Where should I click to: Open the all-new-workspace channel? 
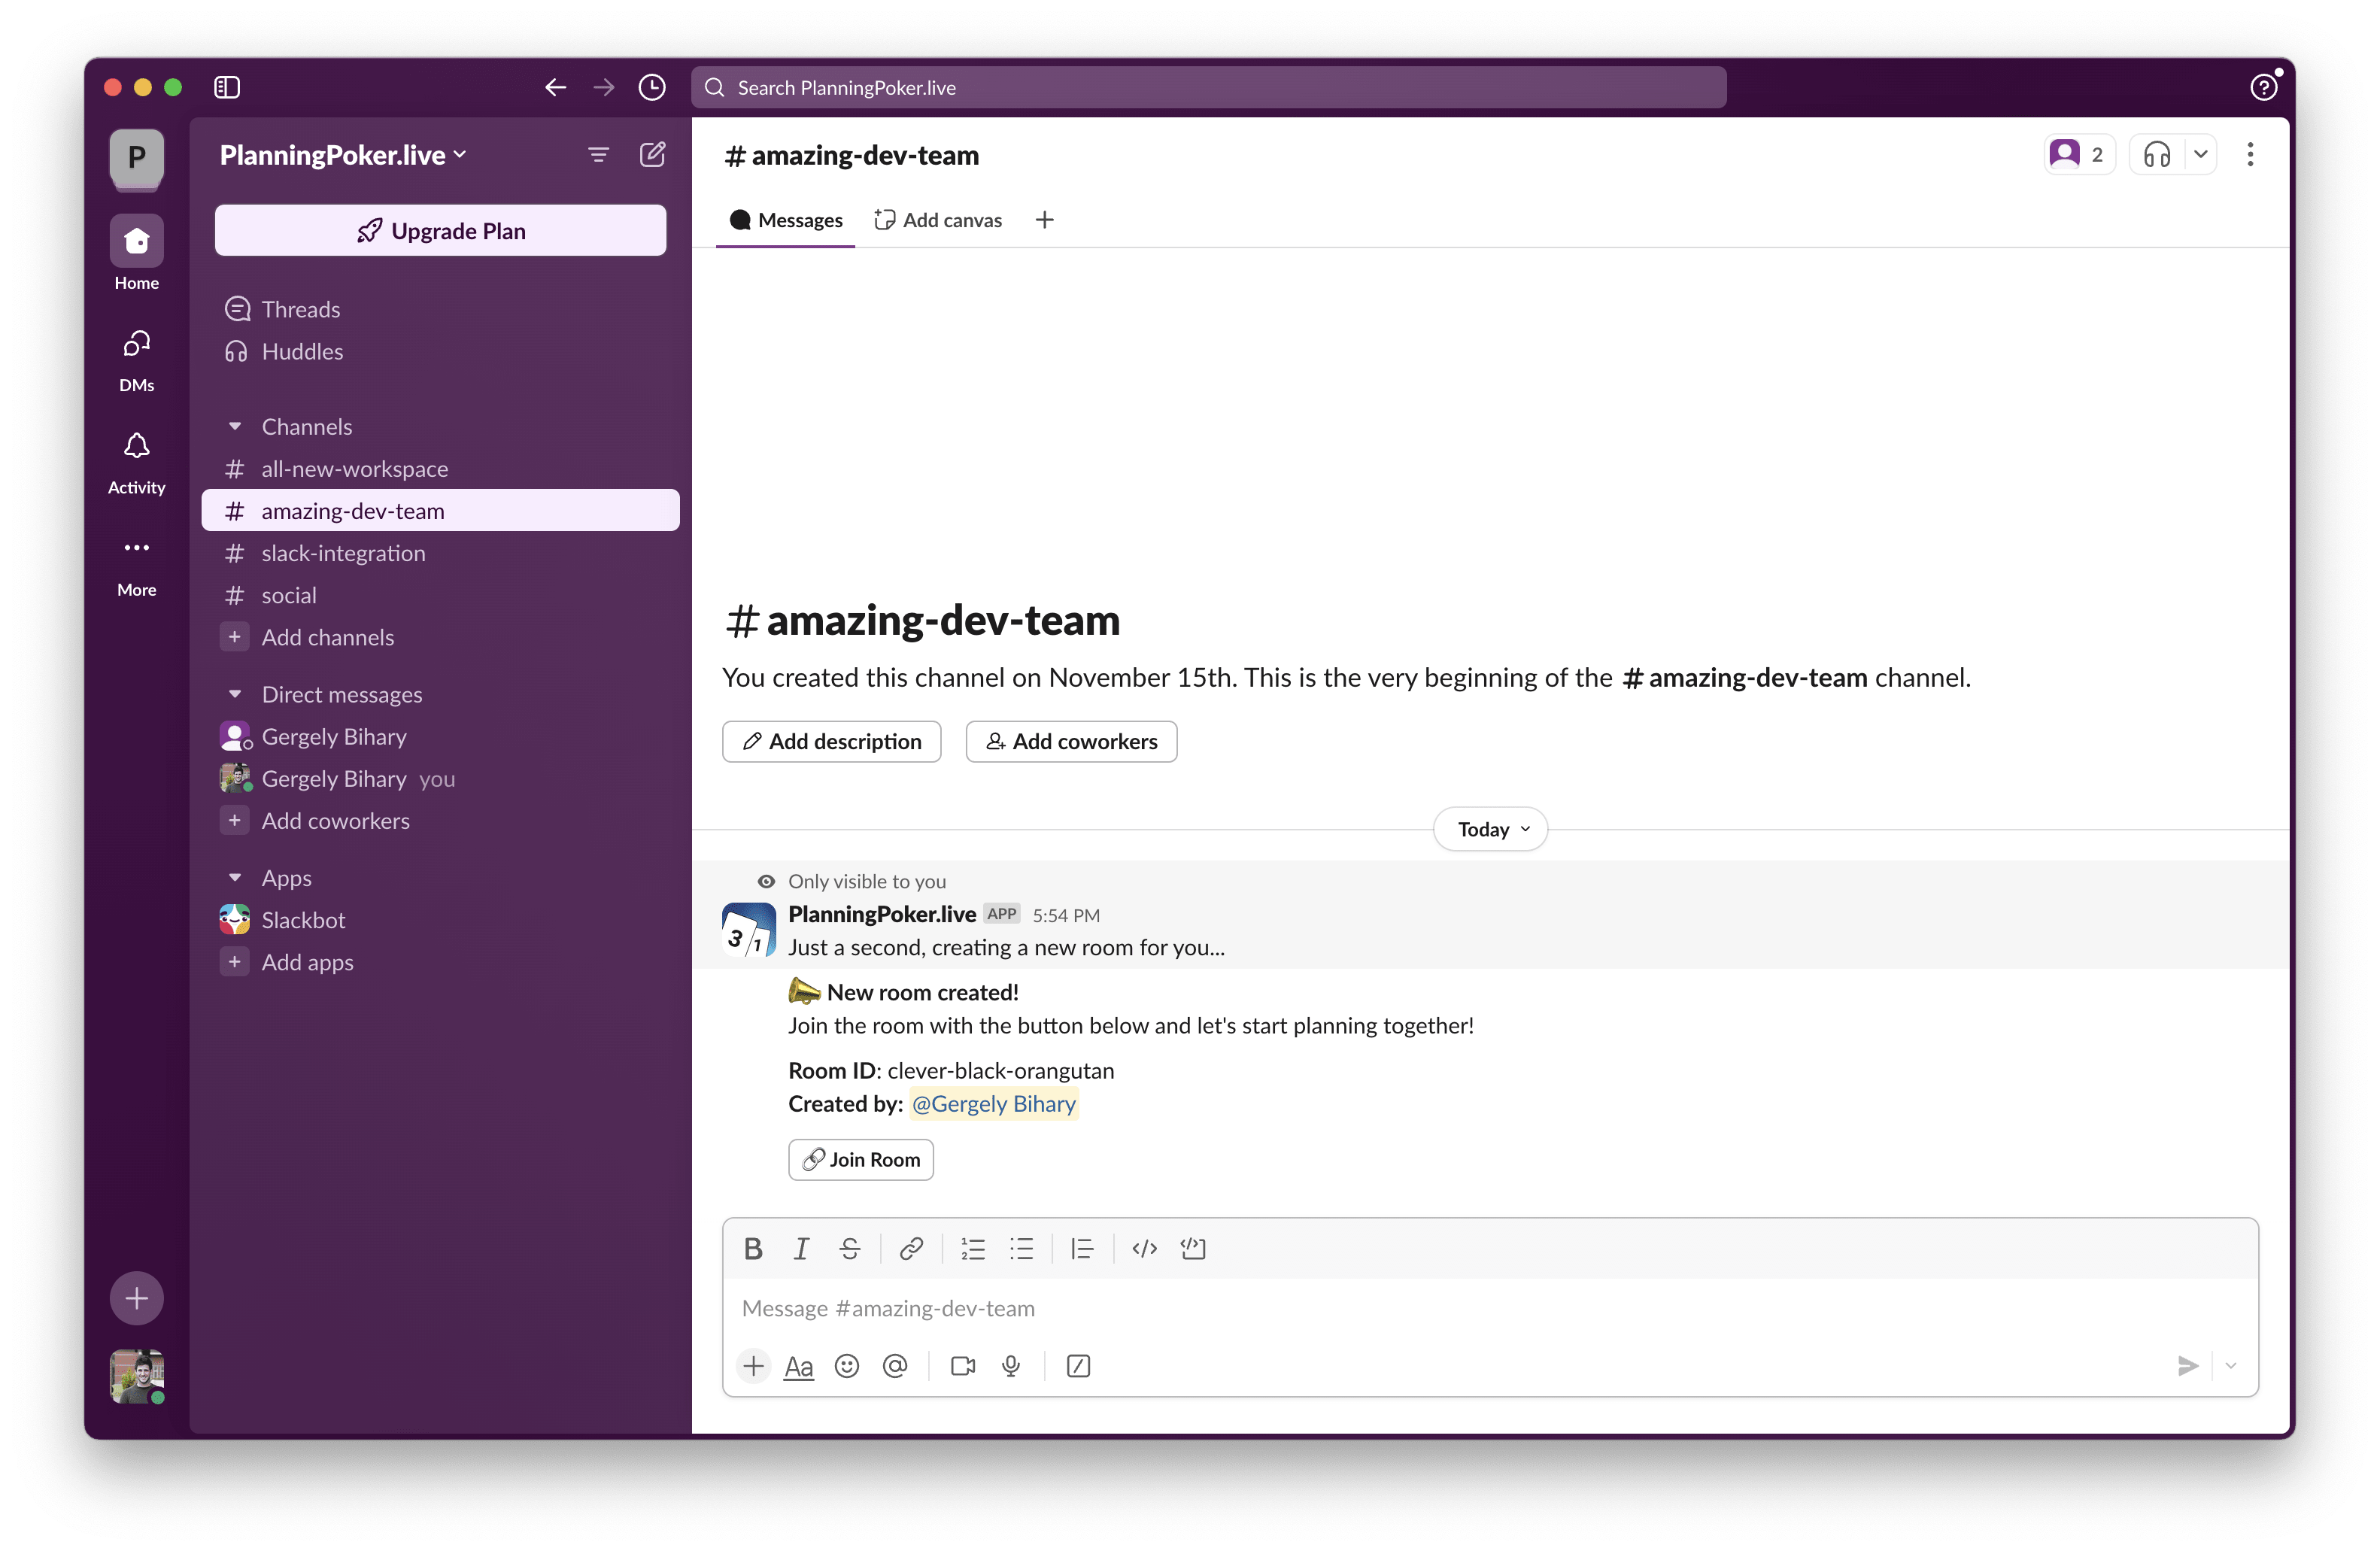(x=440, y=468)
